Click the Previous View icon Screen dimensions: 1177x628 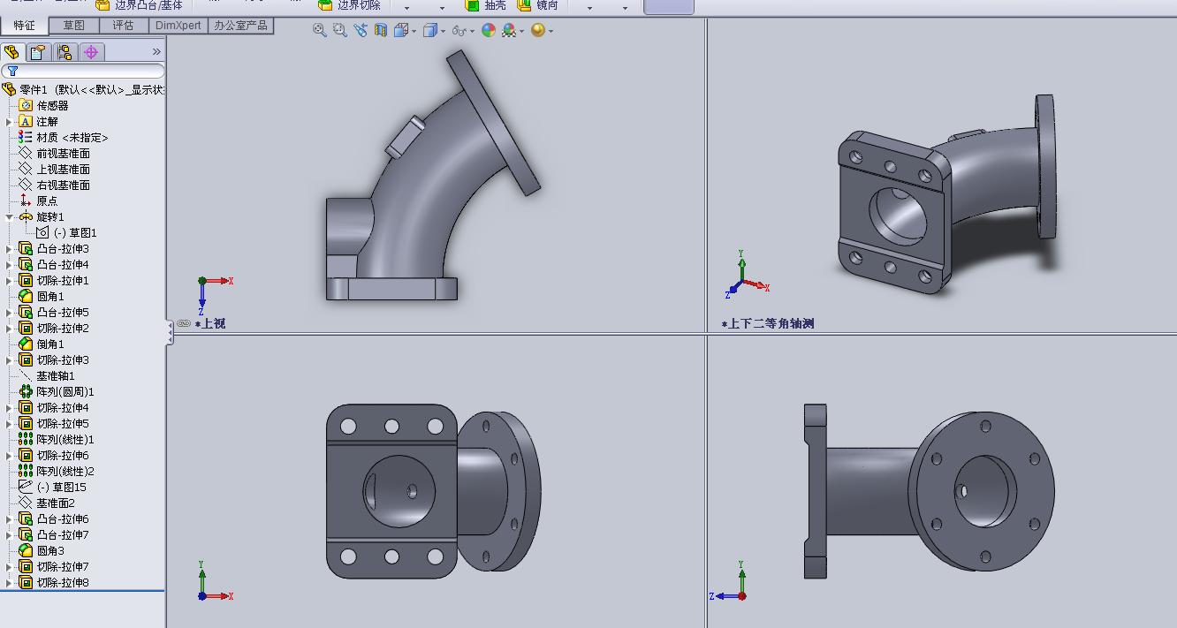361,30
